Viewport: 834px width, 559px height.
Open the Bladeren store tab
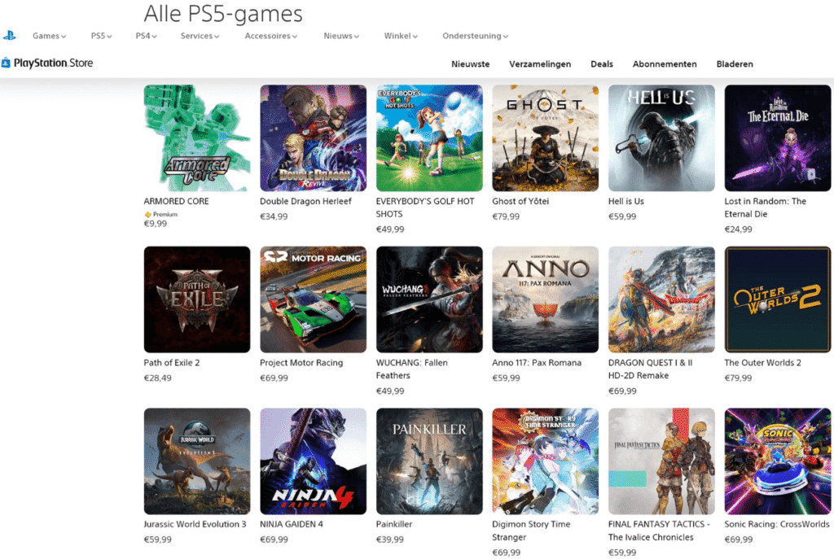click(x=735, y=63)
